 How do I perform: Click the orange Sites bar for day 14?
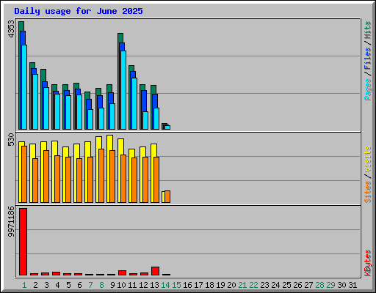pos(167,196)
